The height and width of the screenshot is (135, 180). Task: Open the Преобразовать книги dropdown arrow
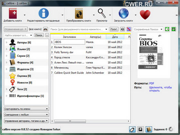[x=94, y=15]
